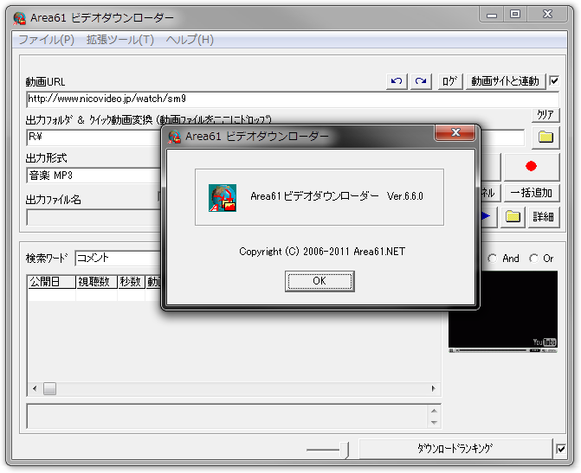This screenshot has height=473, width=581.
Task: Open the yellow folder icon next to 詳細
Action: (513, 216)
